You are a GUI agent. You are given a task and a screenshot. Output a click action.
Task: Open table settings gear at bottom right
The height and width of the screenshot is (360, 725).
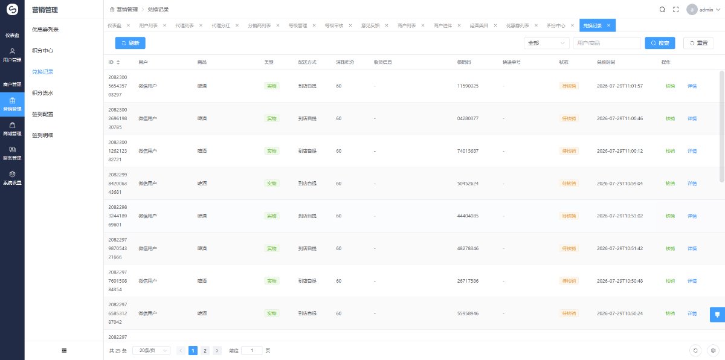(713, 350)
